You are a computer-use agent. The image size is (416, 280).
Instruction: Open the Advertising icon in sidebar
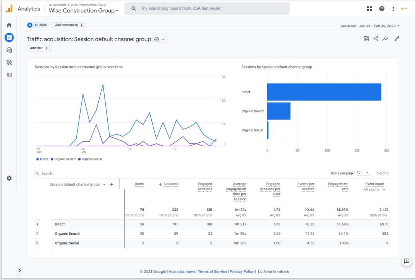tap(9, 62)
